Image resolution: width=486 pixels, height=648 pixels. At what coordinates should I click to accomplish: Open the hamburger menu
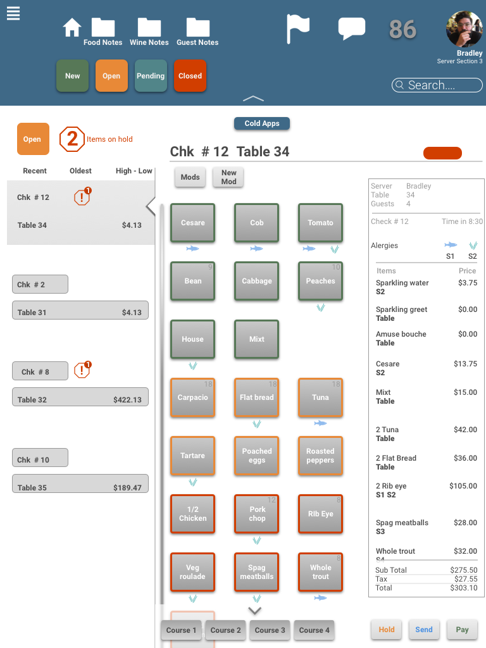13,13
